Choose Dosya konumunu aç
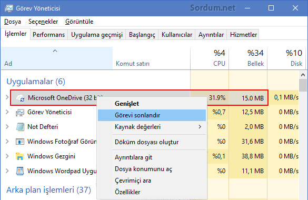The height and width of the screenshot is (200, 308). (x=152, y=169)
